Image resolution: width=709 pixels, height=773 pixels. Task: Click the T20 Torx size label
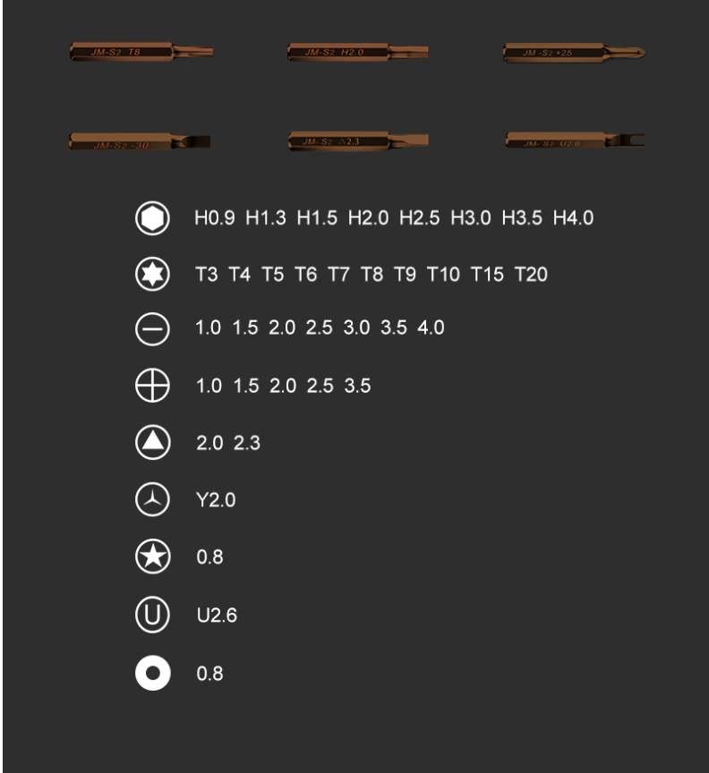531,274
